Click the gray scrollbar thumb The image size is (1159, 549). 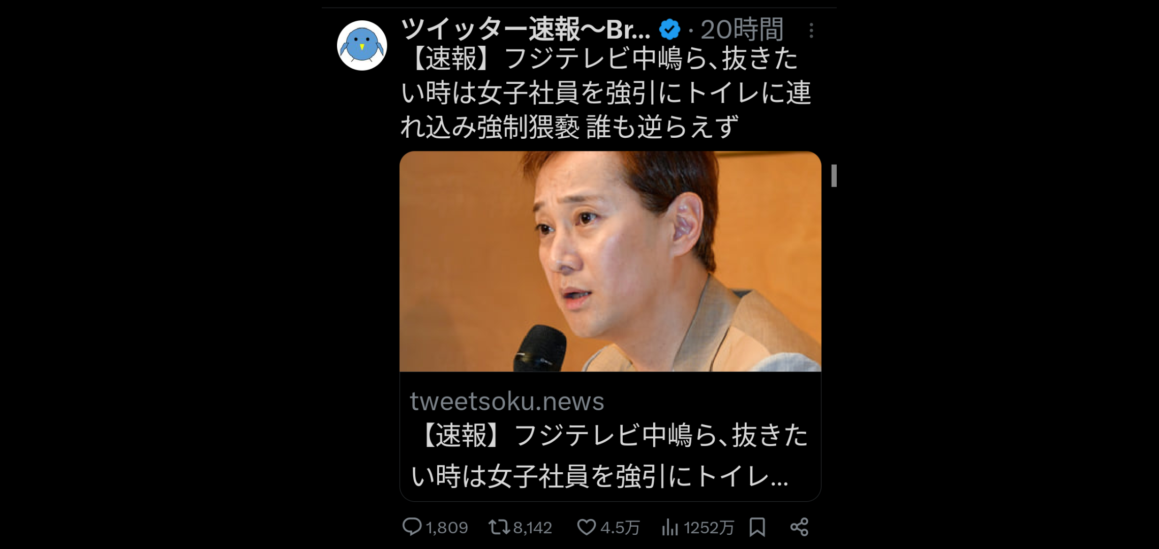tap(834, 175)
